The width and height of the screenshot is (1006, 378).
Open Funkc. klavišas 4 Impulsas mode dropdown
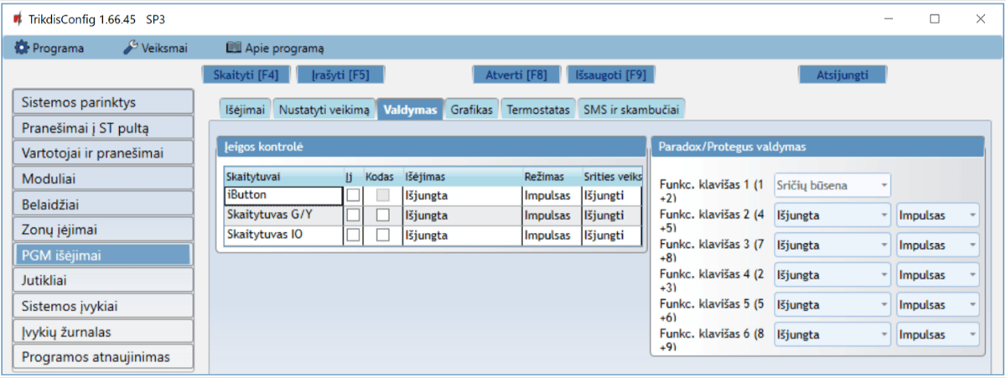point(936,275)
